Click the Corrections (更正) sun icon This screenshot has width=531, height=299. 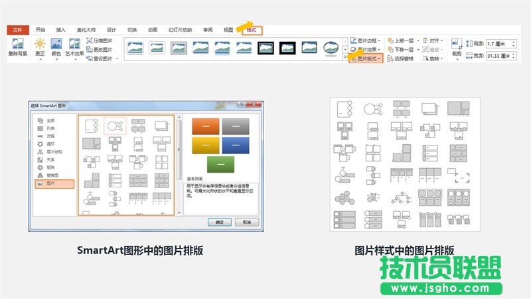(40, 44)
